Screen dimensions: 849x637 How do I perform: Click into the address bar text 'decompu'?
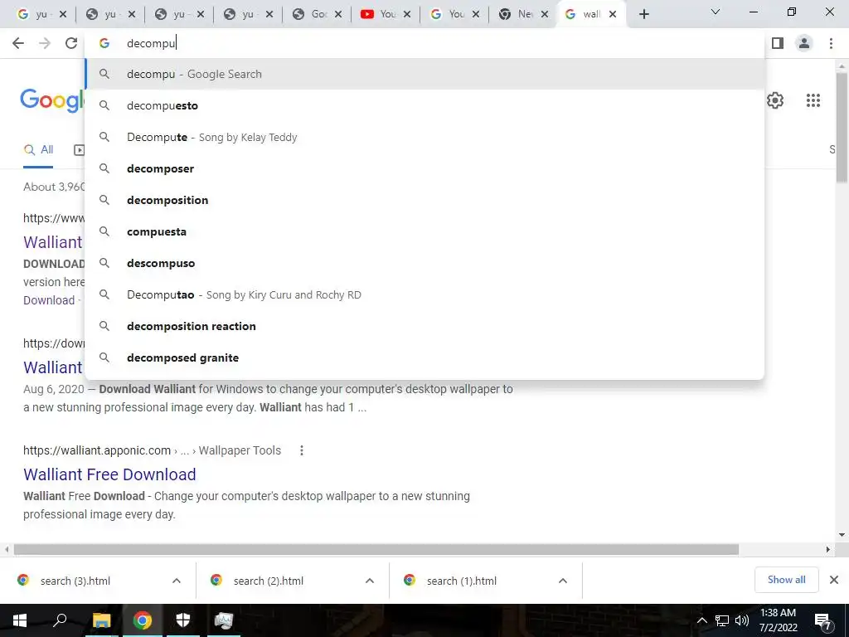click(x=151, y=43)
